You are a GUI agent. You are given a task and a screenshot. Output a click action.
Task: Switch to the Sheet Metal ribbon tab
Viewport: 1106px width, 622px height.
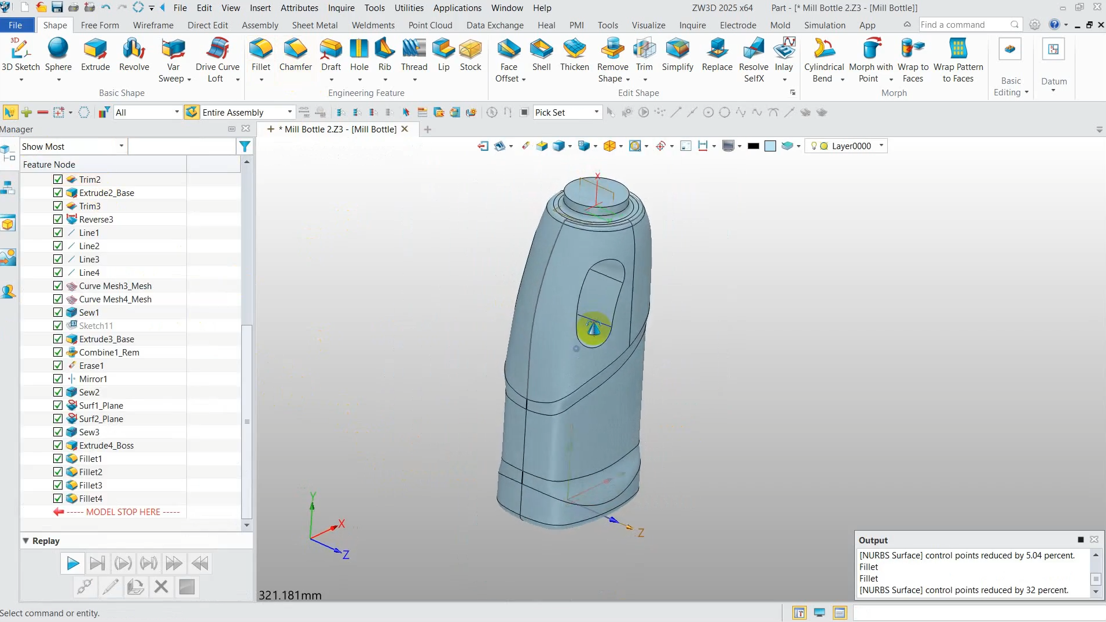tap(314, 25)
